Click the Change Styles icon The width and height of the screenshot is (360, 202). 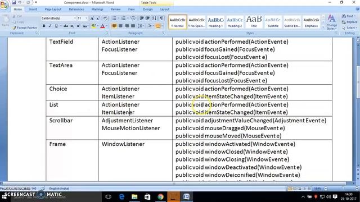pos(331,22)
